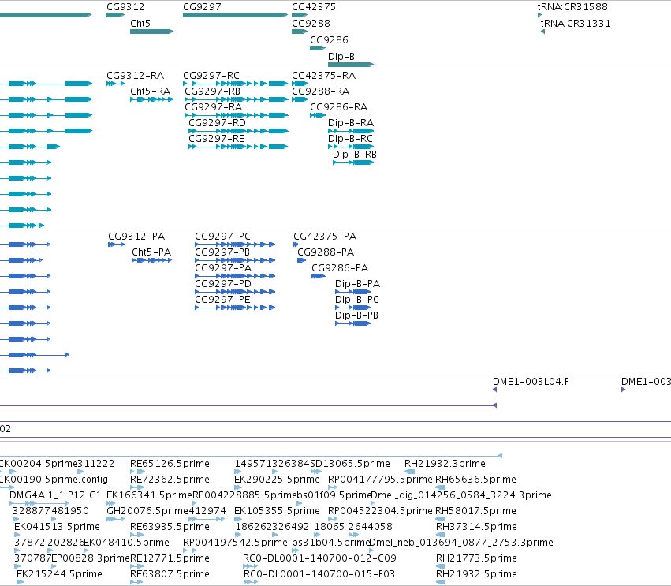The height and width of the screenshot is (586, 671).
Task: Click EST RE12771.5prime
Action: coord(170,559)
